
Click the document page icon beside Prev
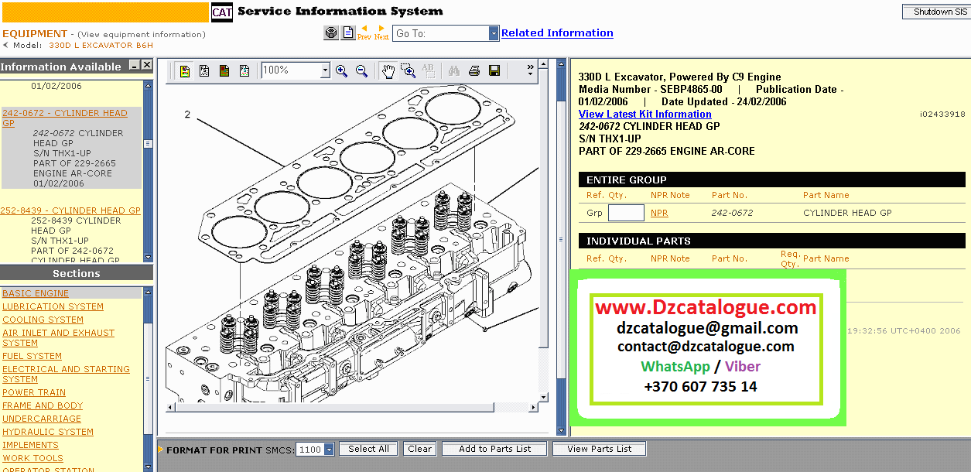[348, 33]
